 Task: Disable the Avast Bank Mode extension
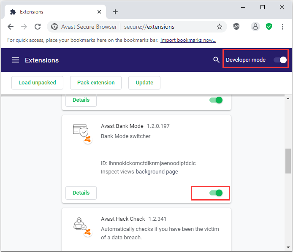coord(216,193)
